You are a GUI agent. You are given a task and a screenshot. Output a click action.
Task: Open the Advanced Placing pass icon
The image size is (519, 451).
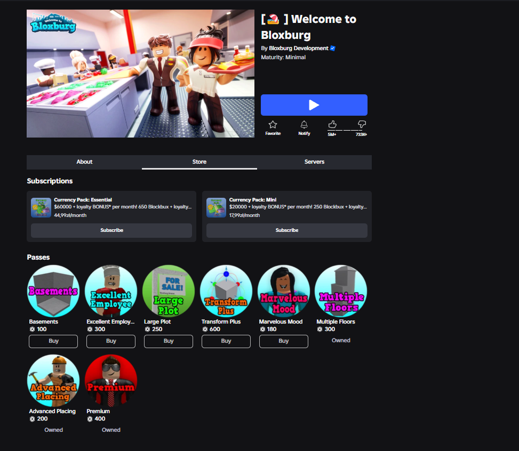(53, 381)
